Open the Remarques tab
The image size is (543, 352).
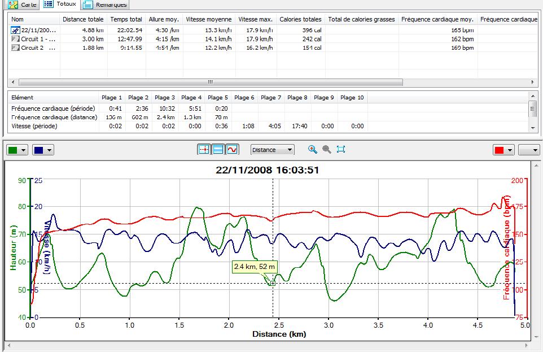pyautogui.click(x=106, y=5)
